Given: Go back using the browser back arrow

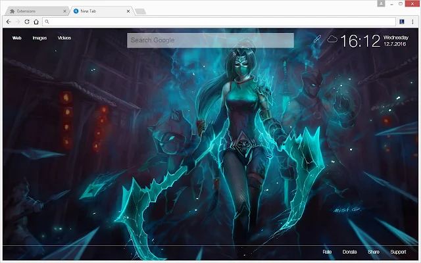Looking at the screenshot, I should click(9, 22).
